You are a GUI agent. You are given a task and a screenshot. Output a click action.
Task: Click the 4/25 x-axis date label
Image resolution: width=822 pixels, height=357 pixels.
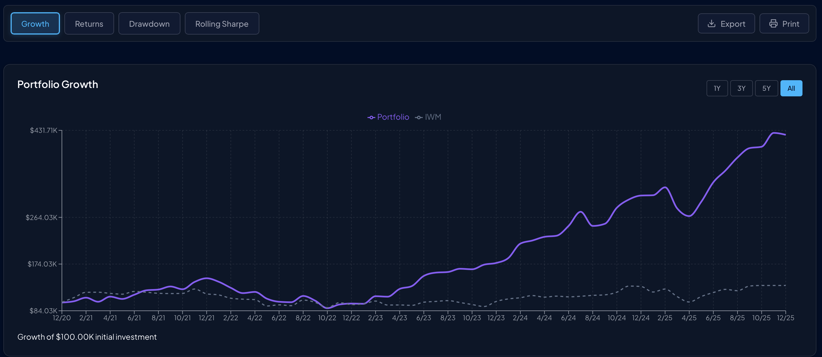click(689, 318)
